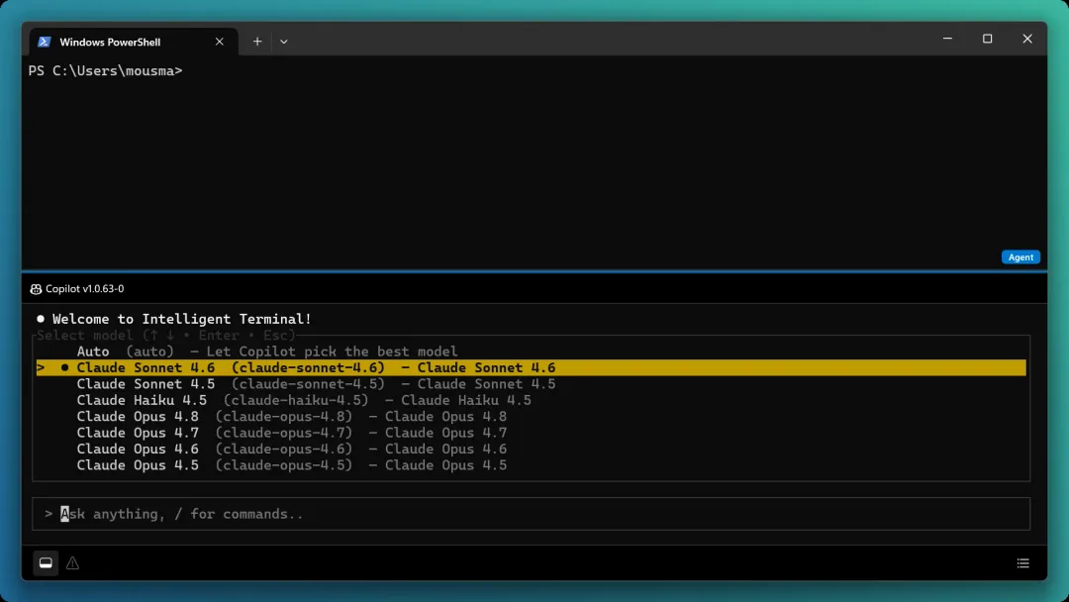Close the Windows PowerShell tab
This screenshot has height=602, width=1069.
point(220,42)
